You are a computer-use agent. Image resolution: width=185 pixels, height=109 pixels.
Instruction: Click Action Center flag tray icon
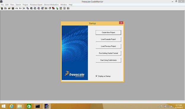161,106
